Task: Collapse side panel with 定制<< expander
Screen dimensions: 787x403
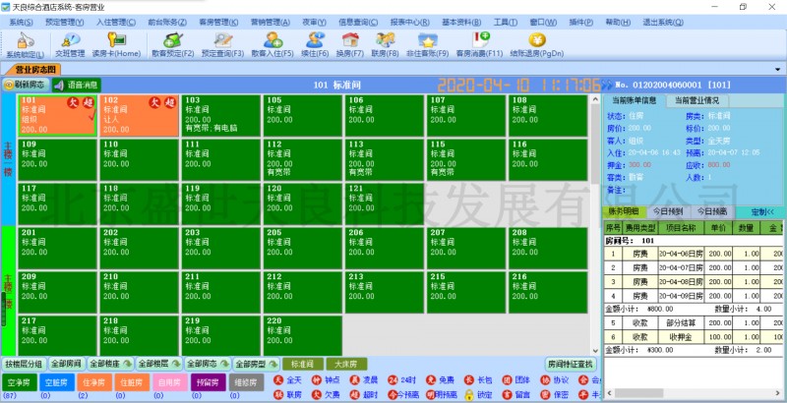Action: coord(761,211)
